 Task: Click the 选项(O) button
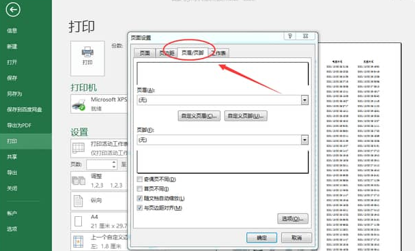point(293,219)
